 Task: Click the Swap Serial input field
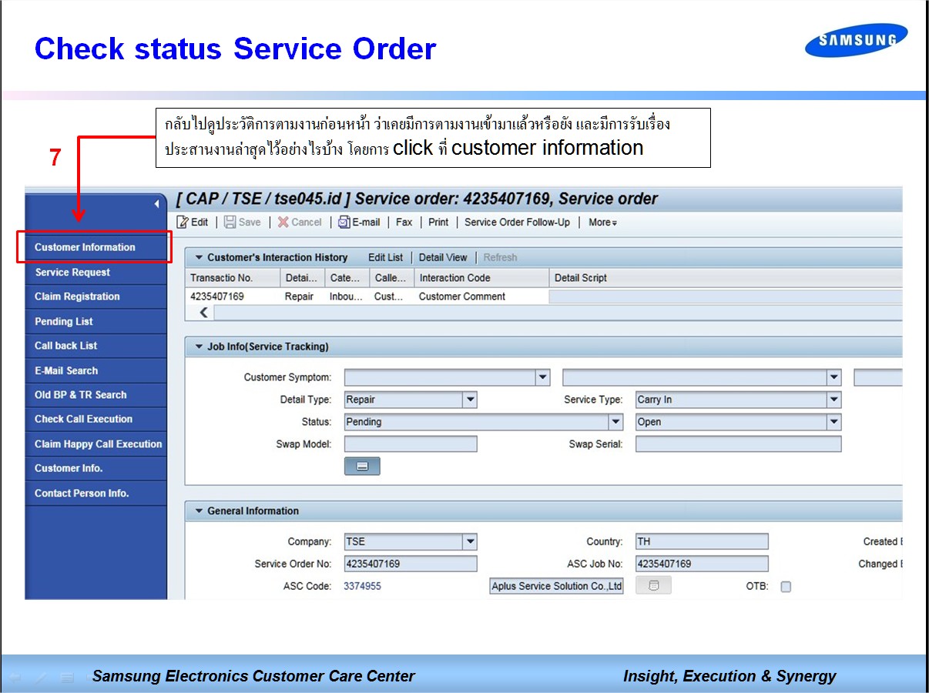(738, 444)
